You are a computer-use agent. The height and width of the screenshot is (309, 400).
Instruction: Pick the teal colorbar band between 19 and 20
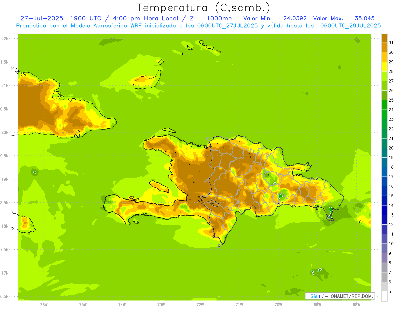[384, 153]
